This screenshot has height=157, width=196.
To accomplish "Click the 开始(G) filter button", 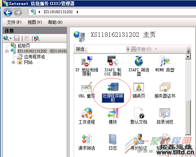I will [x=141, y=49].
